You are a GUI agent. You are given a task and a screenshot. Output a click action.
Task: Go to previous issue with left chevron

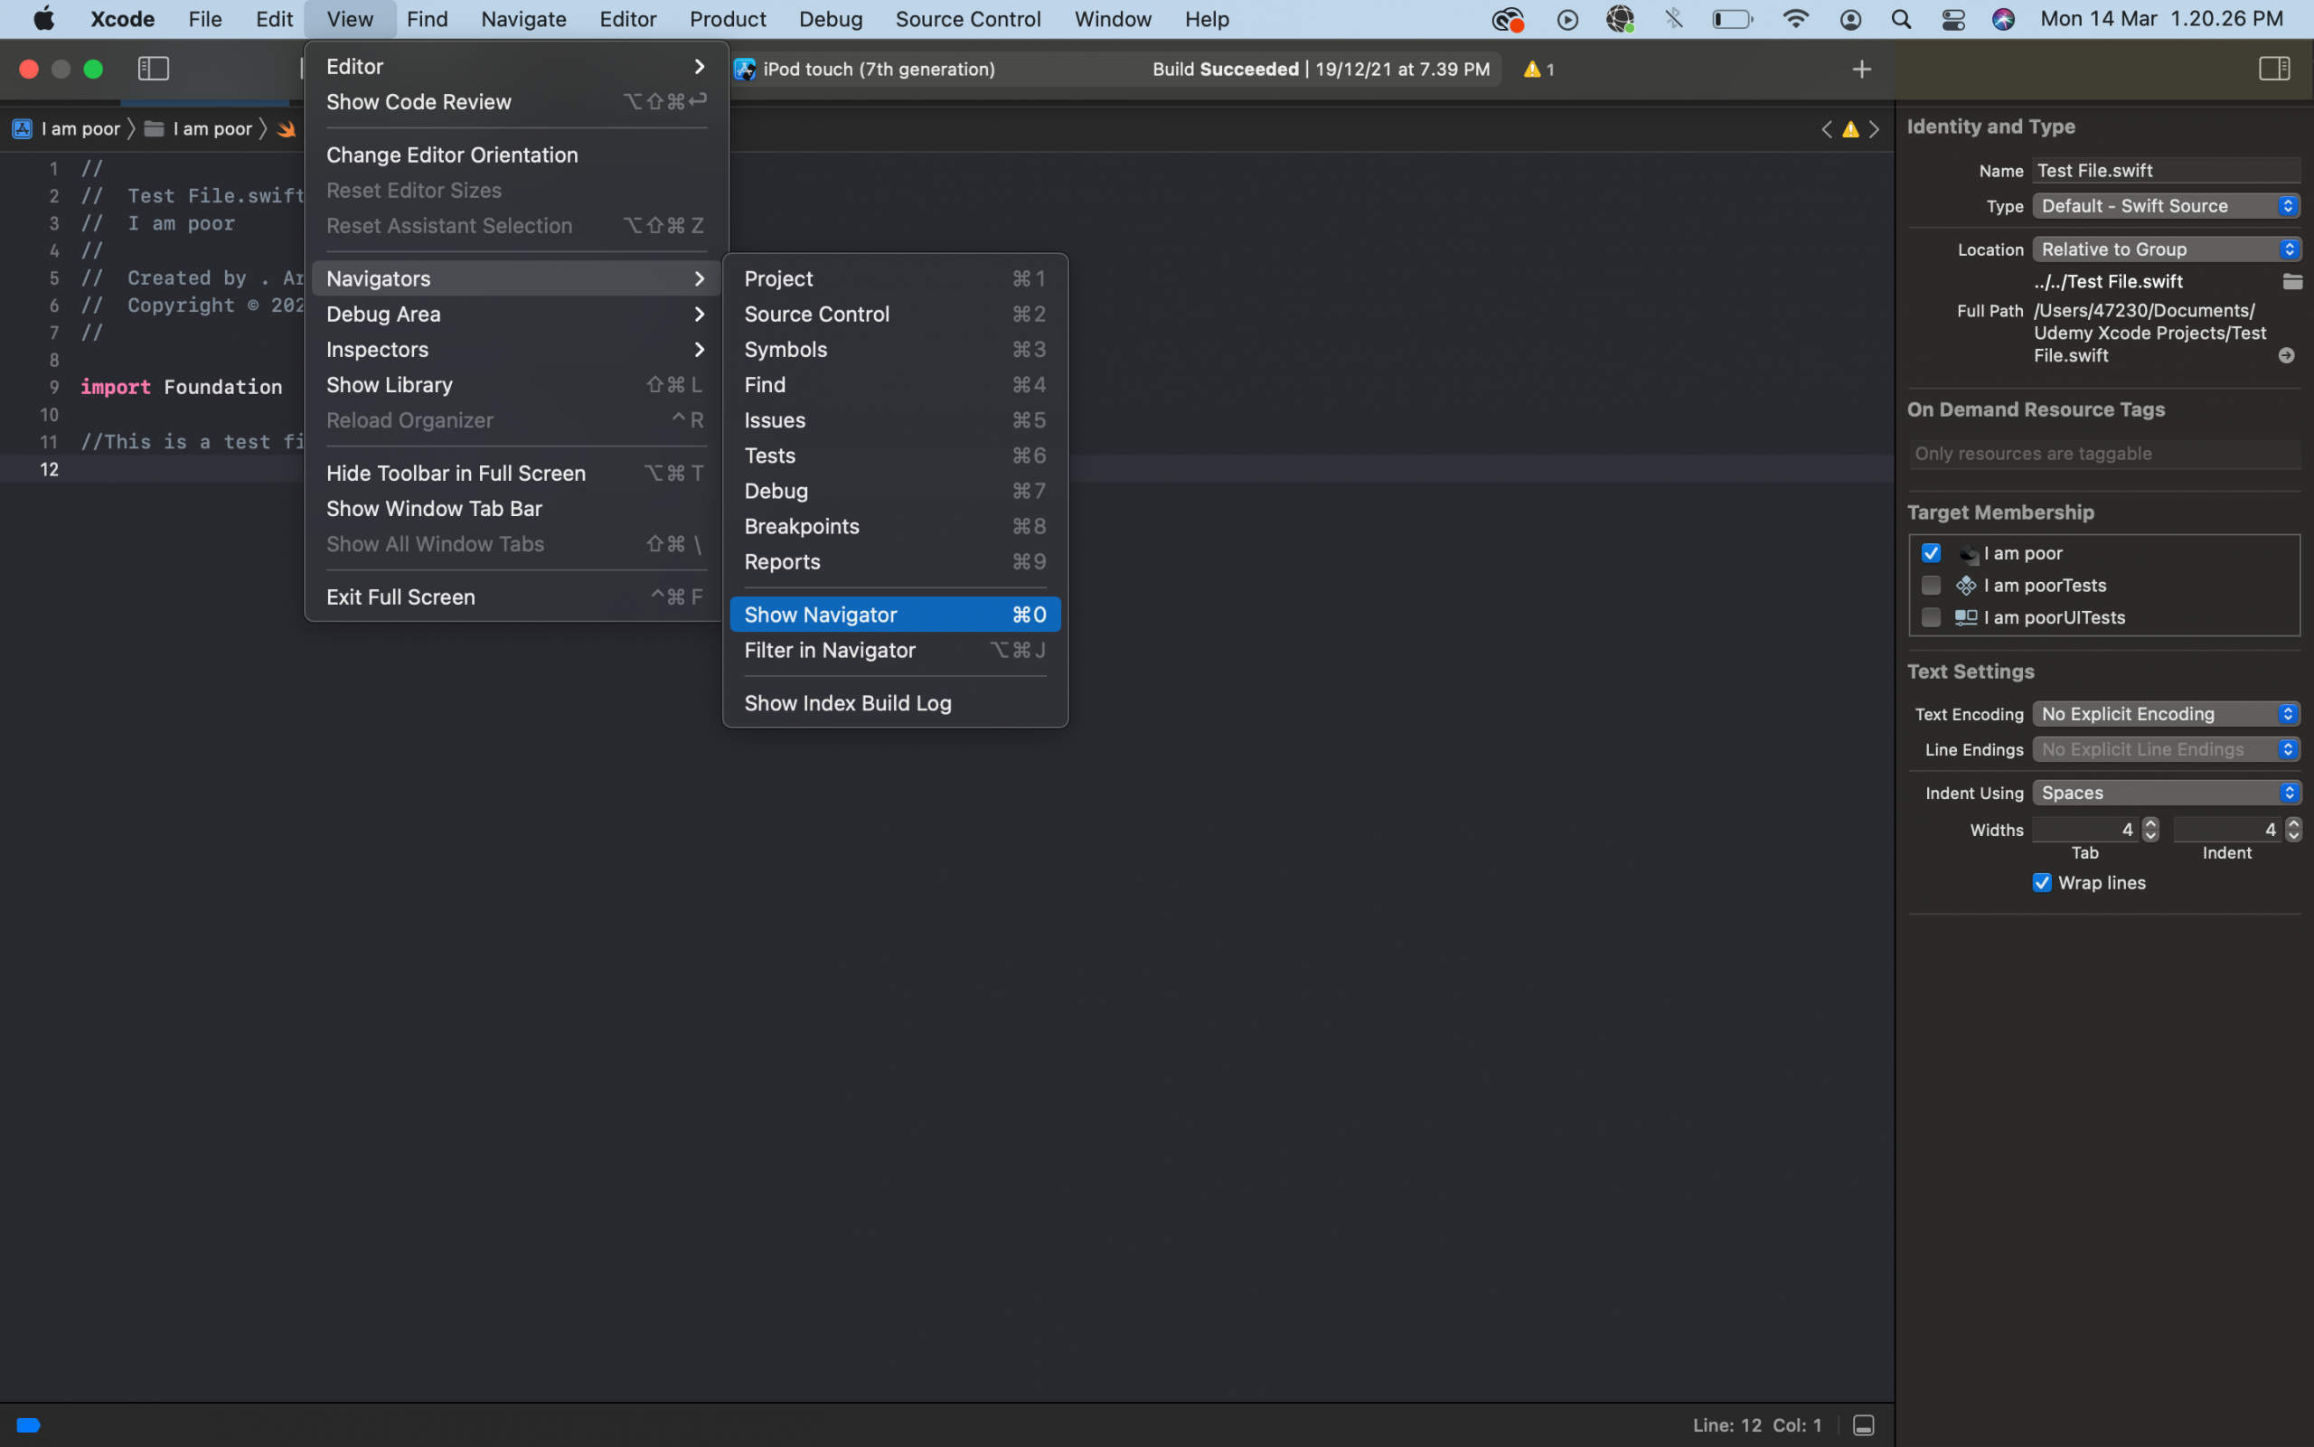[x=1826, y=129]
